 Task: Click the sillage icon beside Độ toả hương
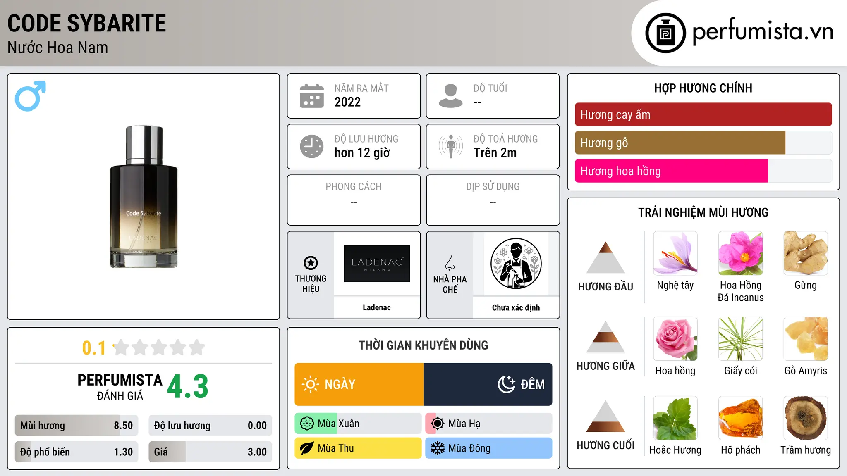click(x=450, y=146)
